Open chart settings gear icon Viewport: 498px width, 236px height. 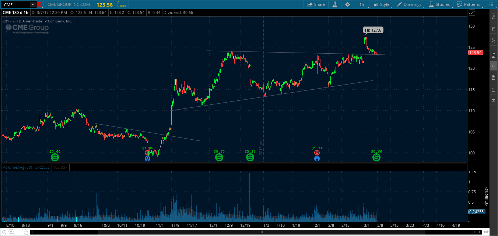(348, 4)
